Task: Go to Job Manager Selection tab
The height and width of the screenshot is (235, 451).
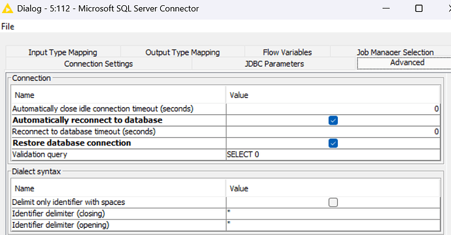Action: [x=395, y=52]
